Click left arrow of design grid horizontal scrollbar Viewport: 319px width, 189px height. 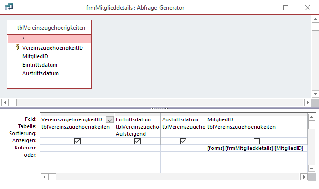[x=44, y=177]
